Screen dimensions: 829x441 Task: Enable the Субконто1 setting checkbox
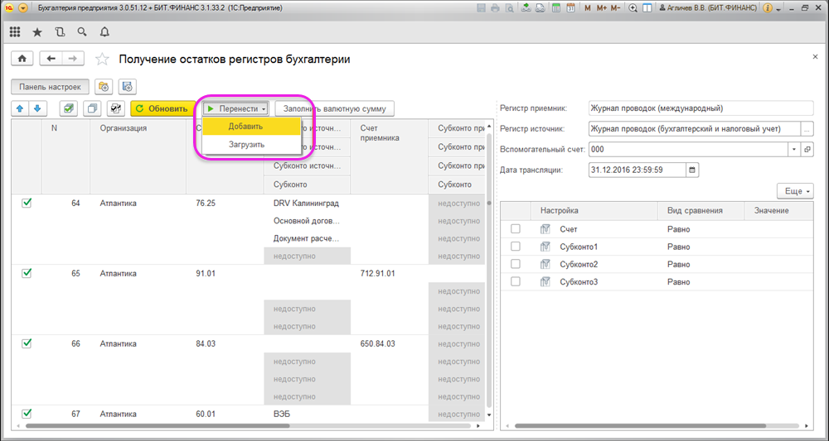pos(516,247)
